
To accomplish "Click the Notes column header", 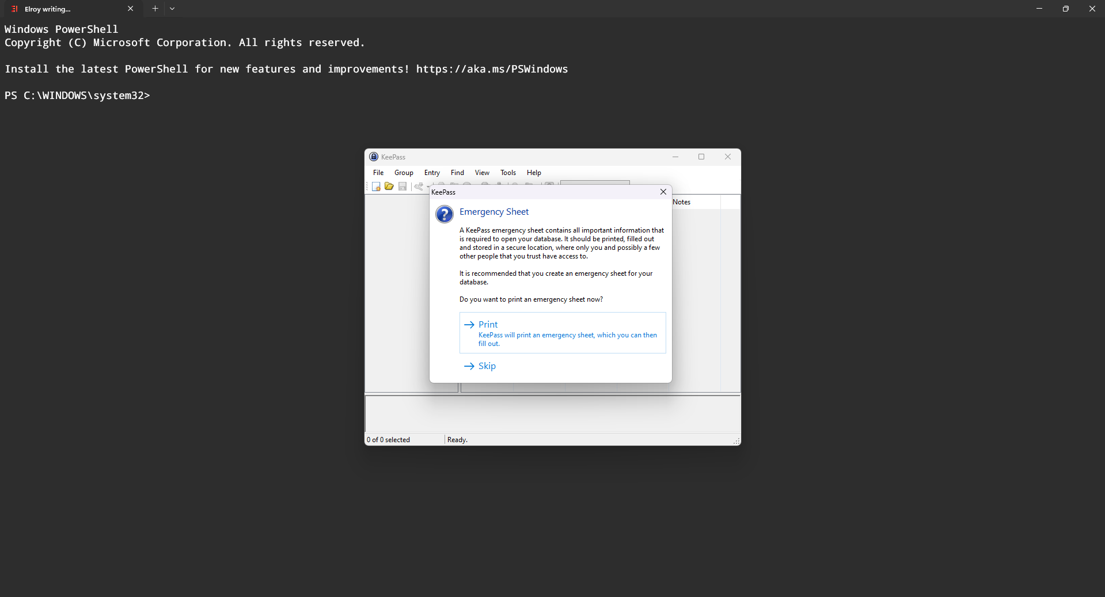I will tap(696, 202).
